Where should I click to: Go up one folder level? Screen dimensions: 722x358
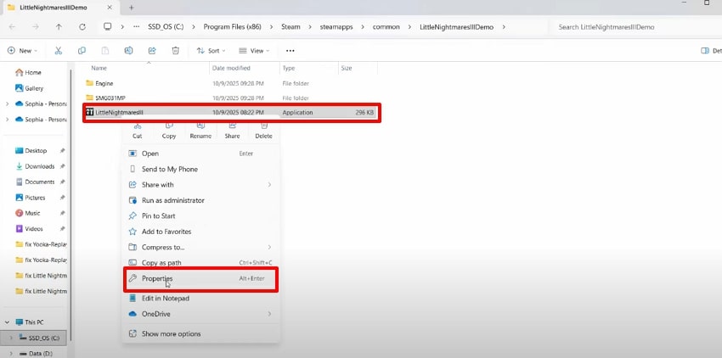tap(59, 26)
